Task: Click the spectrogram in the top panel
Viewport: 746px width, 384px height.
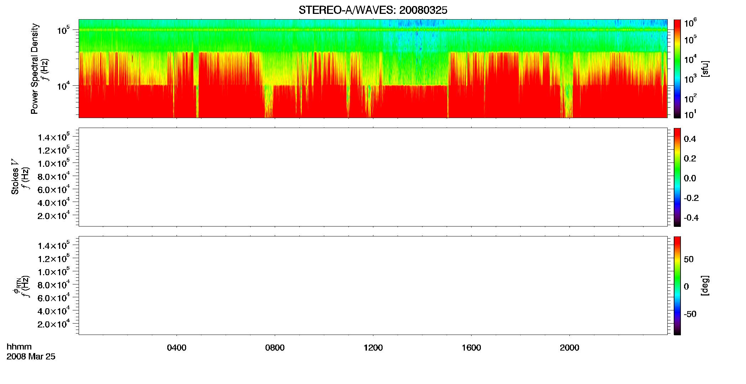Action: point(373,69)
